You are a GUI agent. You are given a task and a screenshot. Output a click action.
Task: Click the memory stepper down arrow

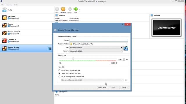tap(124, 60)
